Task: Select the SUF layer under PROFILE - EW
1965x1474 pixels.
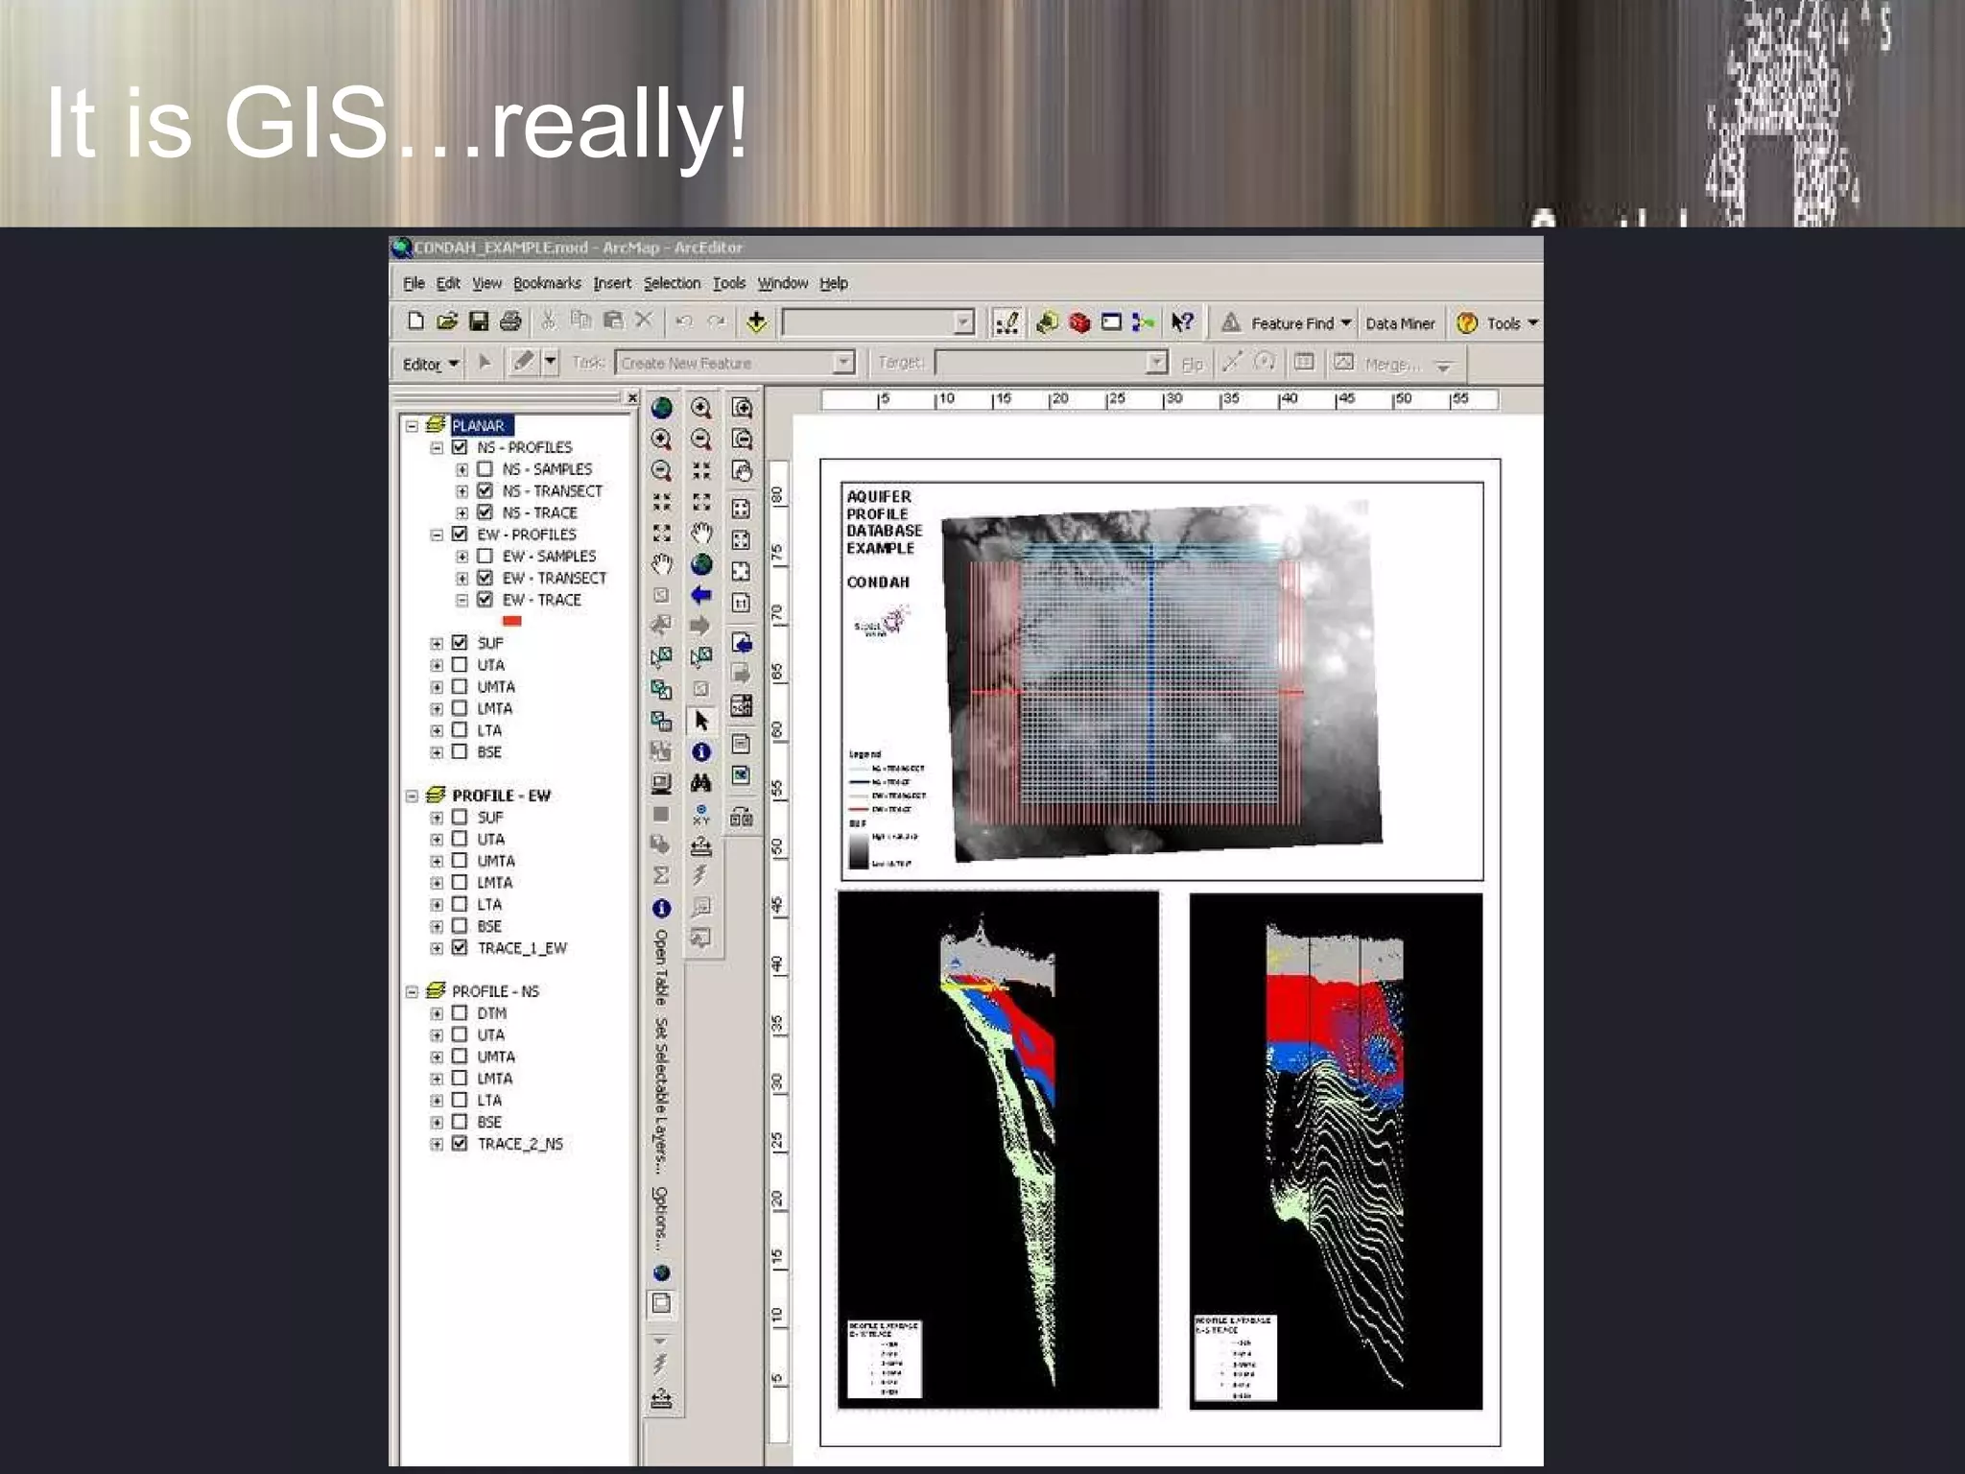Action: pyautogui.click(x=490, y=818)
